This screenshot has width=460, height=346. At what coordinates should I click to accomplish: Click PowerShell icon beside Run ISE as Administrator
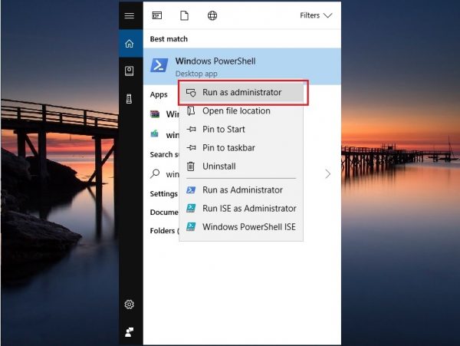coord(191,208)
